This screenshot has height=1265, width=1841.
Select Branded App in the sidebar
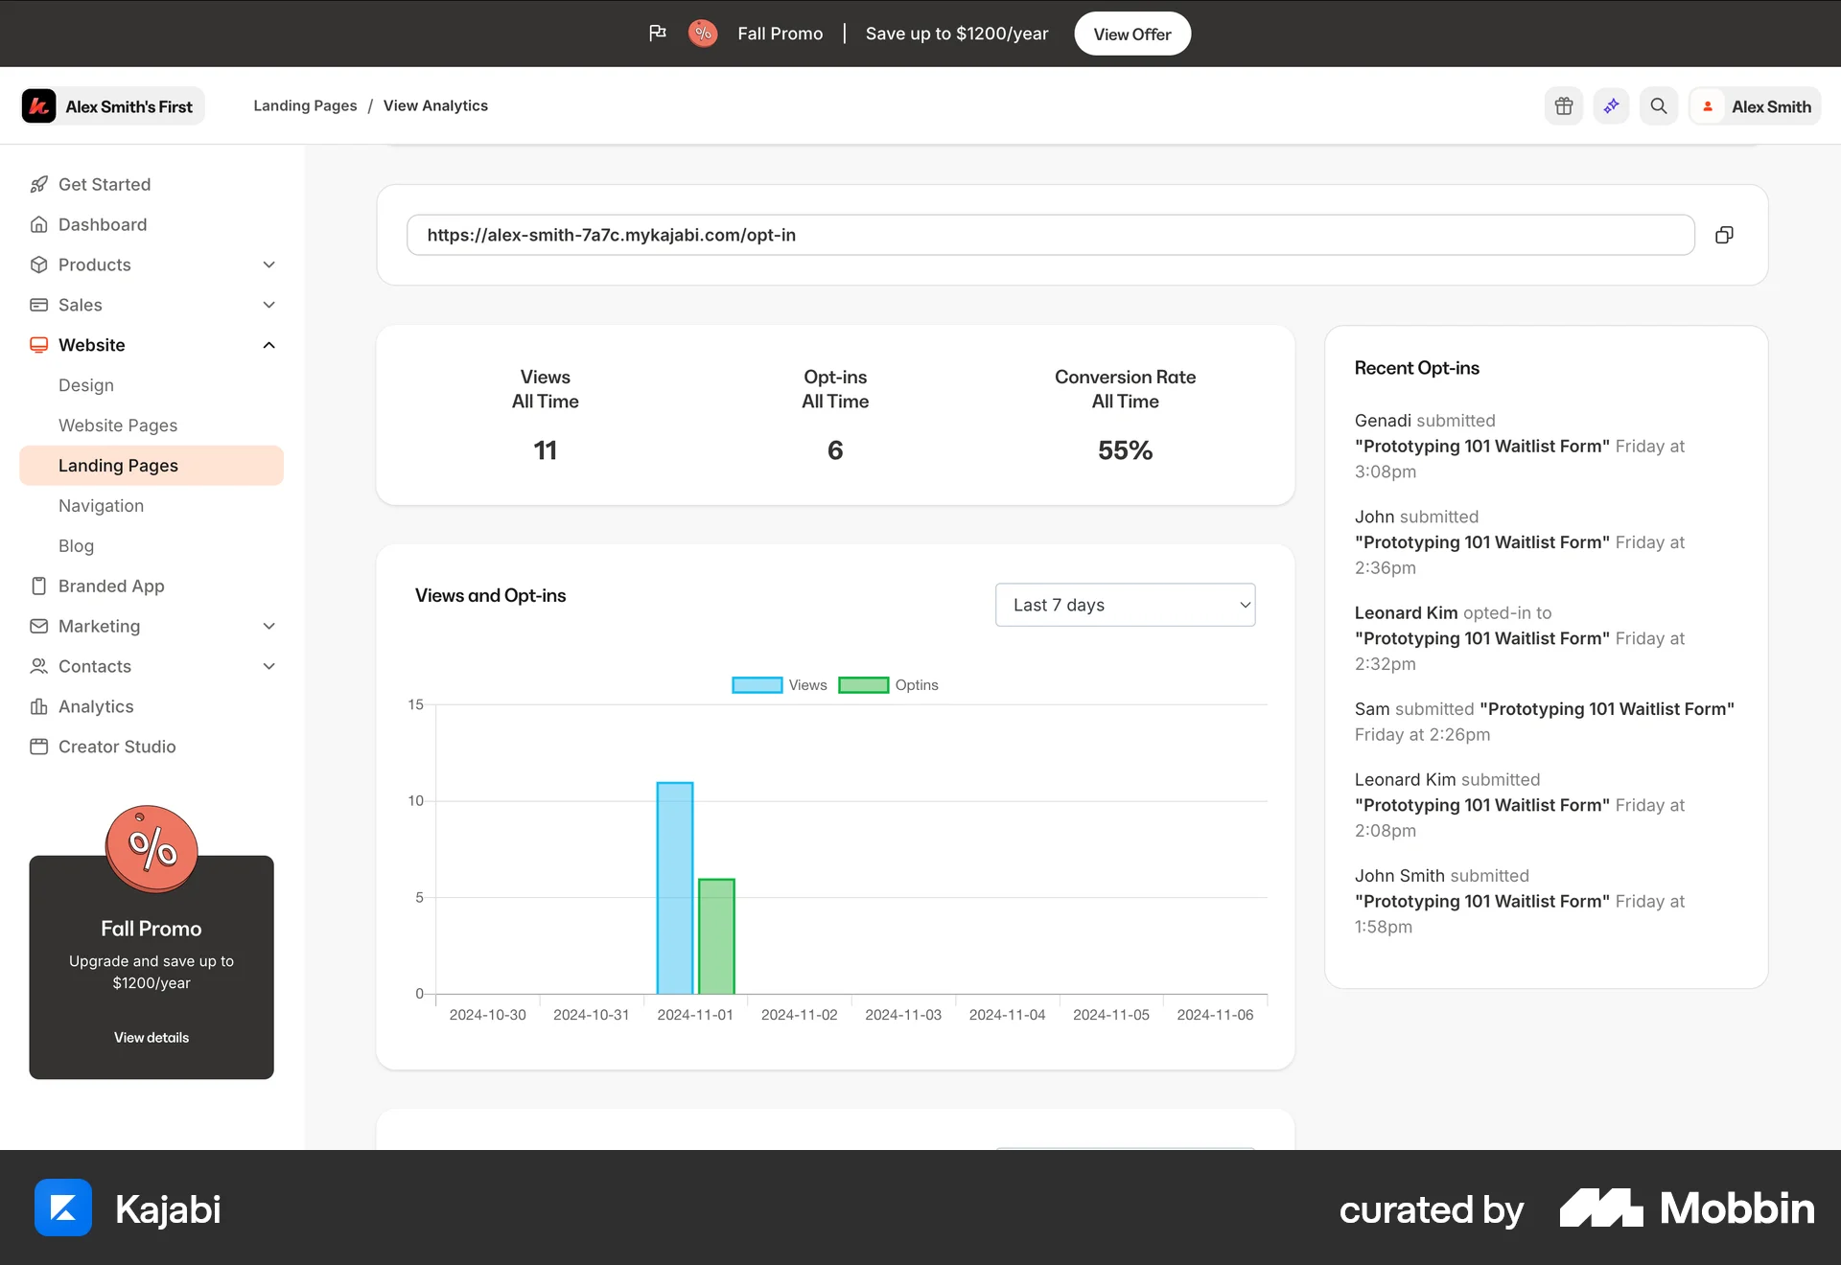[110, 586]
